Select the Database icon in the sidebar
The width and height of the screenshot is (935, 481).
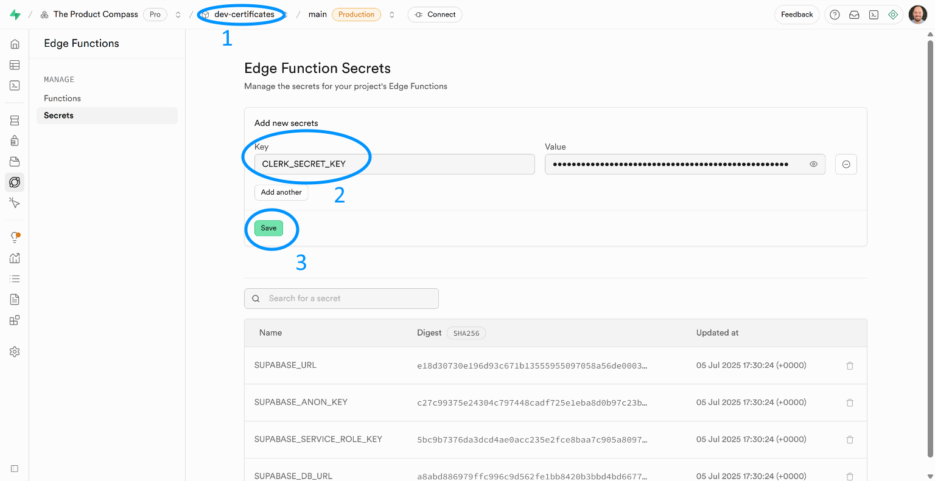tap(15, 120)
